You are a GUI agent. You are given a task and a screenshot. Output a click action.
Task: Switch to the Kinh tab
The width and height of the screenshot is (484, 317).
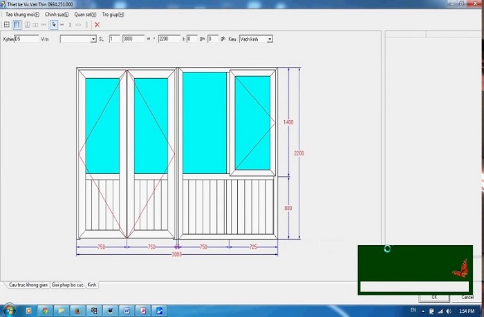pos(92,285)
